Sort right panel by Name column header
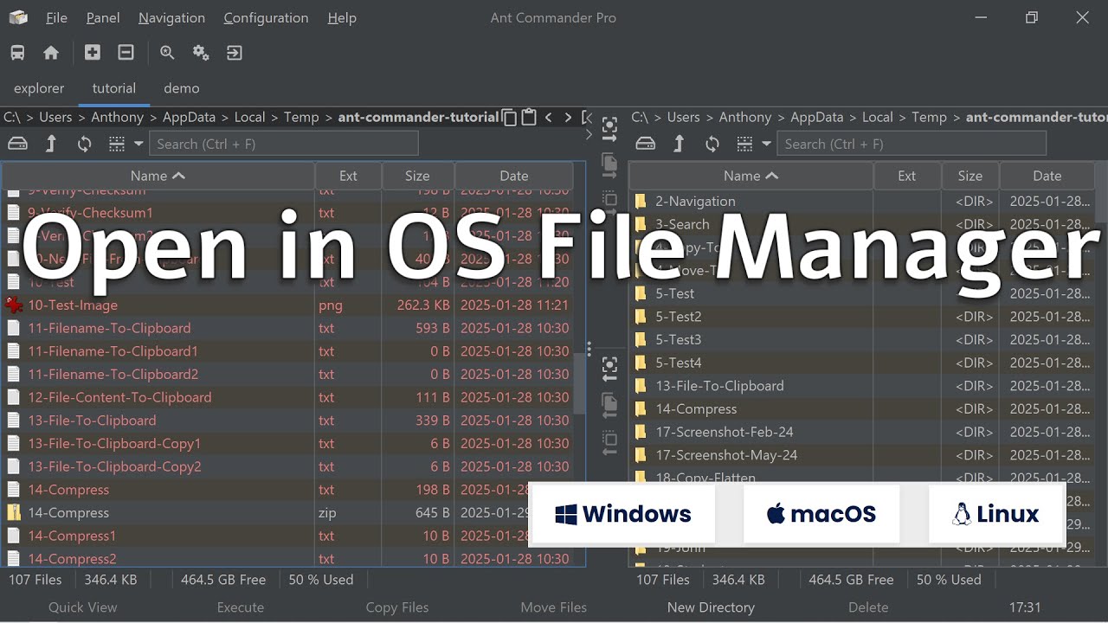The width and height of the screenshot is (1108, 623). pyautogui.click(x=750, y=176)
